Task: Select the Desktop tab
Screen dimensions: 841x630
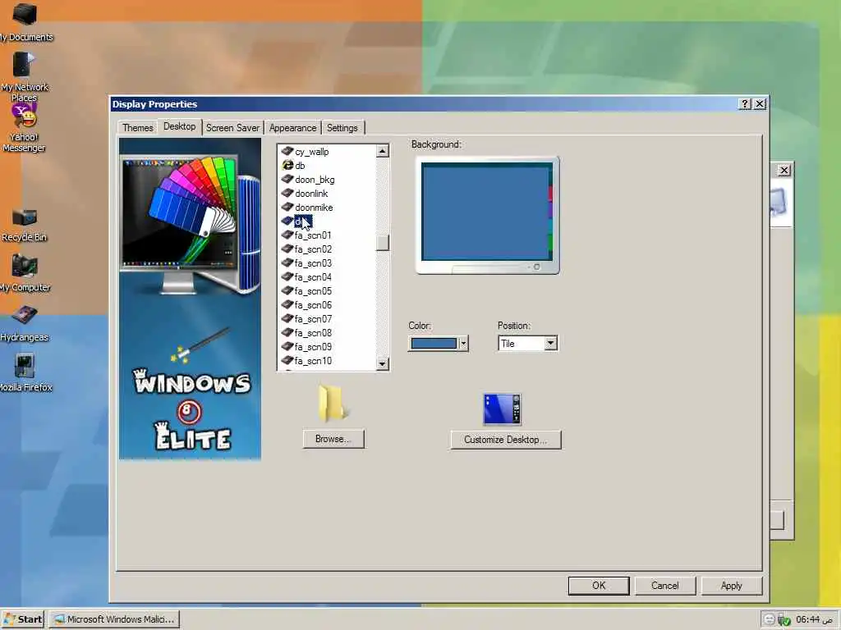Action: click(180, 126)
